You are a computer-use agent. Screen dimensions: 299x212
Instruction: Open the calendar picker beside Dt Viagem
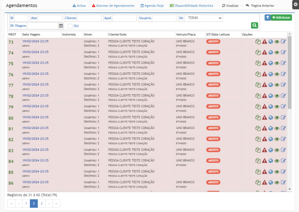coord(61,26)
